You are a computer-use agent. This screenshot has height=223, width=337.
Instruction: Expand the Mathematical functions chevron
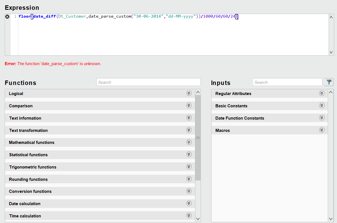tap(189, 142)
